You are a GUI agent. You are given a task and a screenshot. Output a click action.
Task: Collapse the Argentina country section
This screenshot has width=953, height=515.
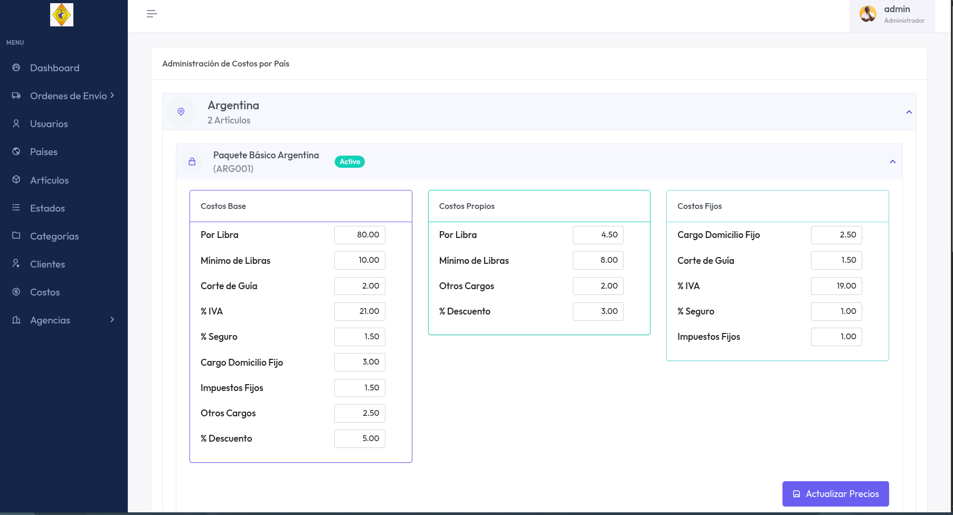(909, 112)
